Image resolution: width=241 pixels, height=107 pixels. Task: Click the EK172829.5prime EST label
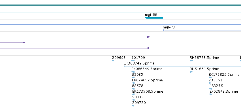click(x=224, y=75)
